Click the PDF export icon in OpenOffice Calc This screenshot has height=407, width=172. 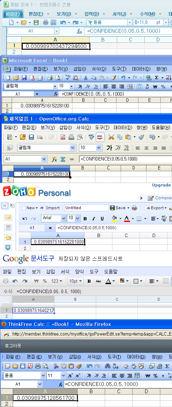coord(63,137)
